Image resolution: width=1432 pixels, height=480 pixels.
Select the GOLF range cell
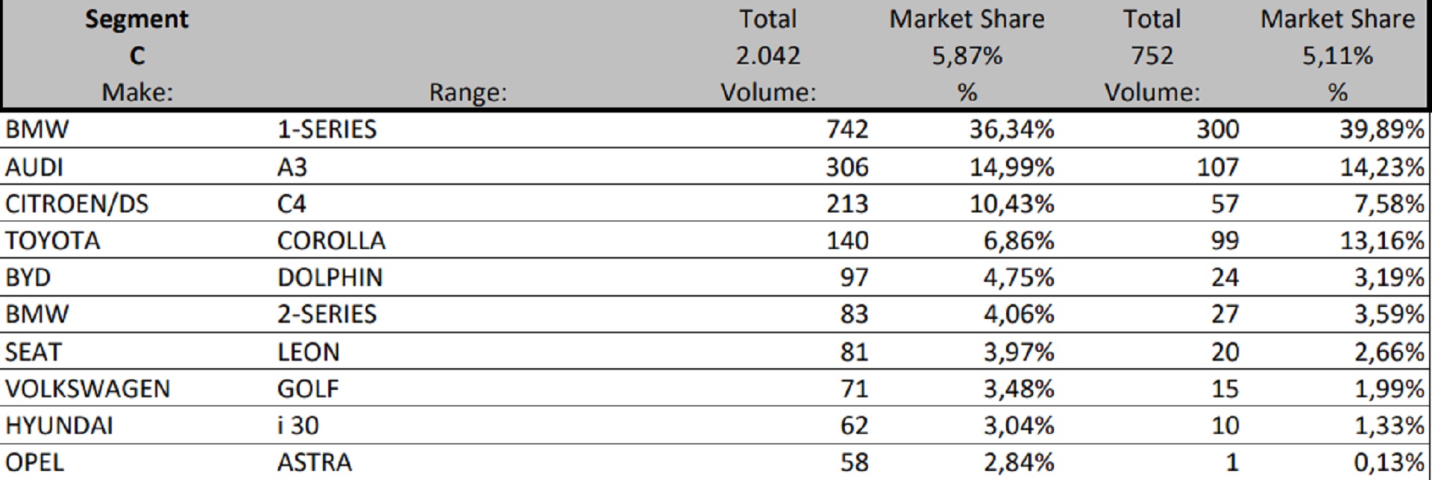tap(308, 388)
